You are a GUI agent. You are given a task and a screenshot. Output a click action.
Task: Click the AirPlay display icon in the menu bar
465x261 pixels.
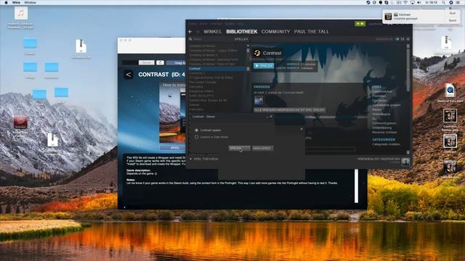click(x=412, y=2)
